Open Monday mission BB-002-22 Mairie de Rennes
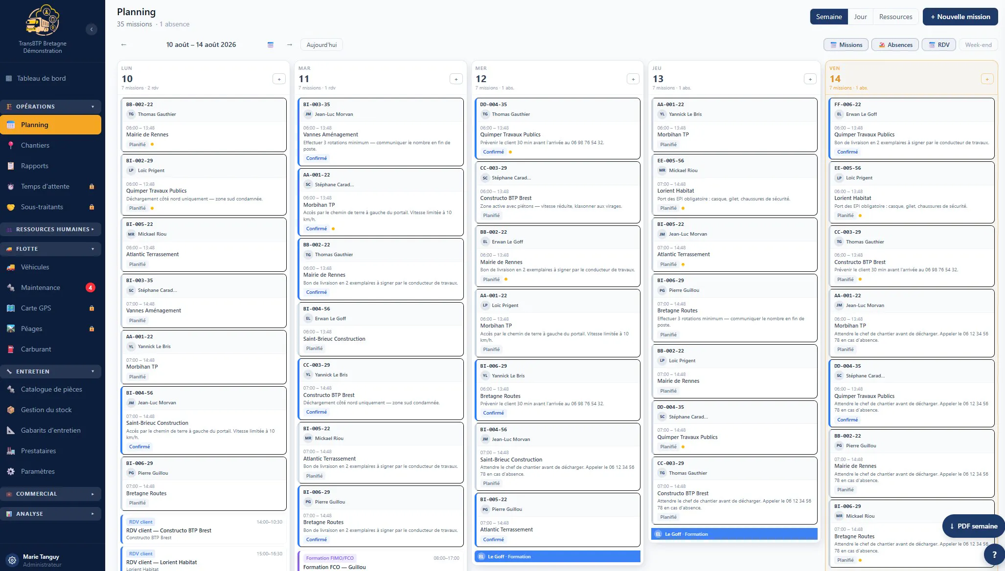Viewport: 1005px width, 571px height. [204, 125]
